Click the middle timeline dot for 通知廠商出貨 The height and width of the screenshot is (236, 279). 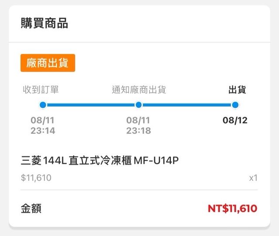[x=139, y=105]
